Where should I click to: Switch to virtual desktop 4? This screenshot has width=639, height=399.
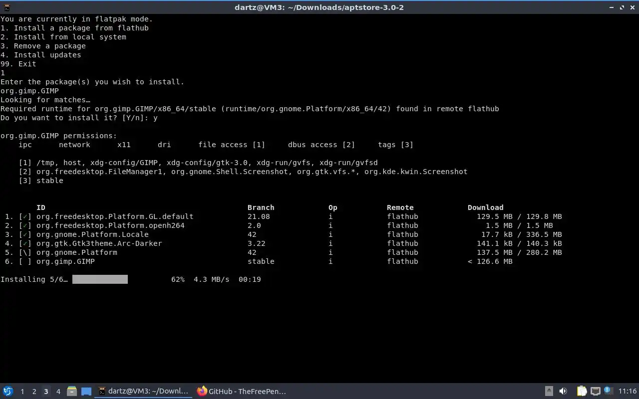click(x=58, y=392)
